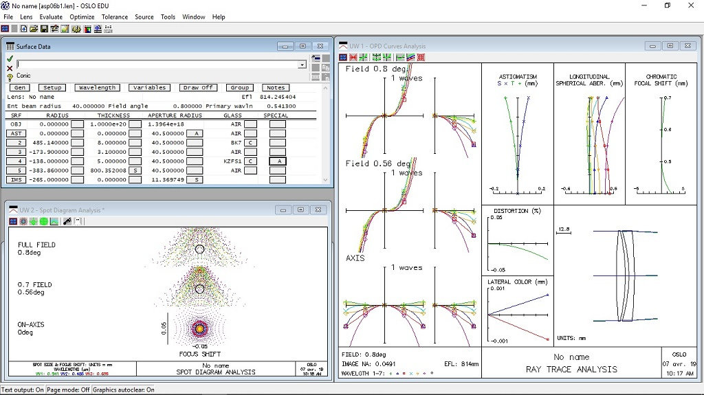This screenshot has height=395, width=704.
Task: Select surface row AST header button
Action: tap(16, 133)
